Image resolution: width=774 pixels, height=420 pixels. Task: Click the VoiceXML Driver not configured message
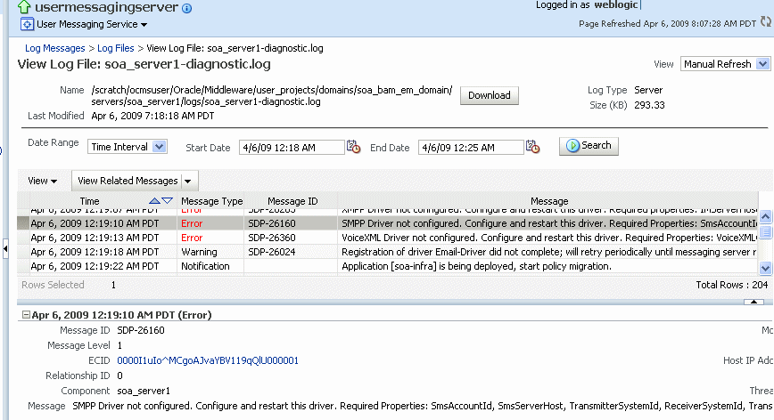[549, 238]
